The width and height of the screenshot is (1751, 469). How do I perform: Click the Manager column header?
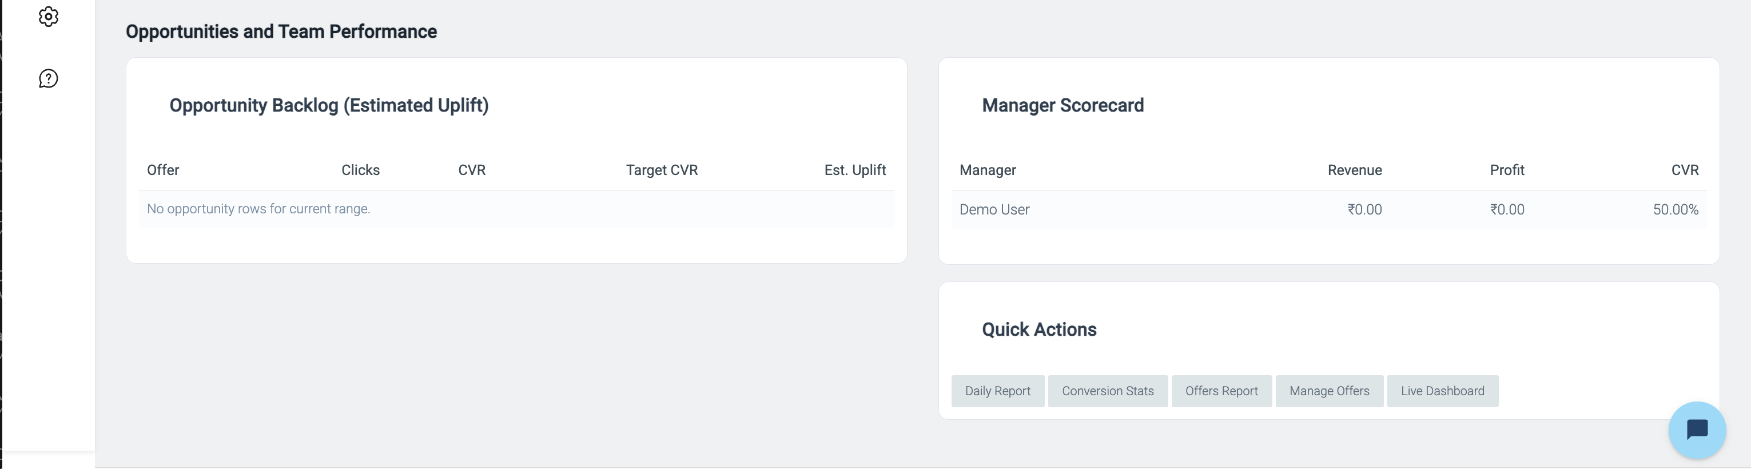(988, 170)
